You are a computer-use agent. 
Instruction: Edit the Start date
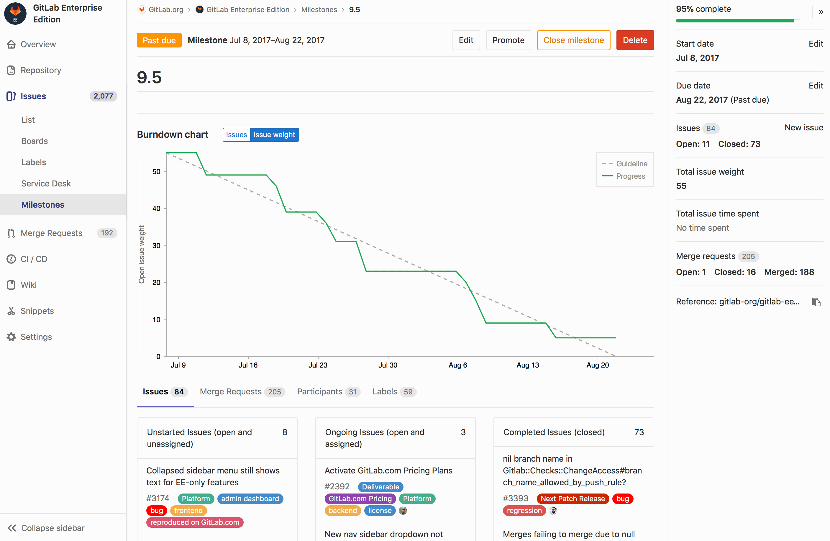(x=816, y=44)
